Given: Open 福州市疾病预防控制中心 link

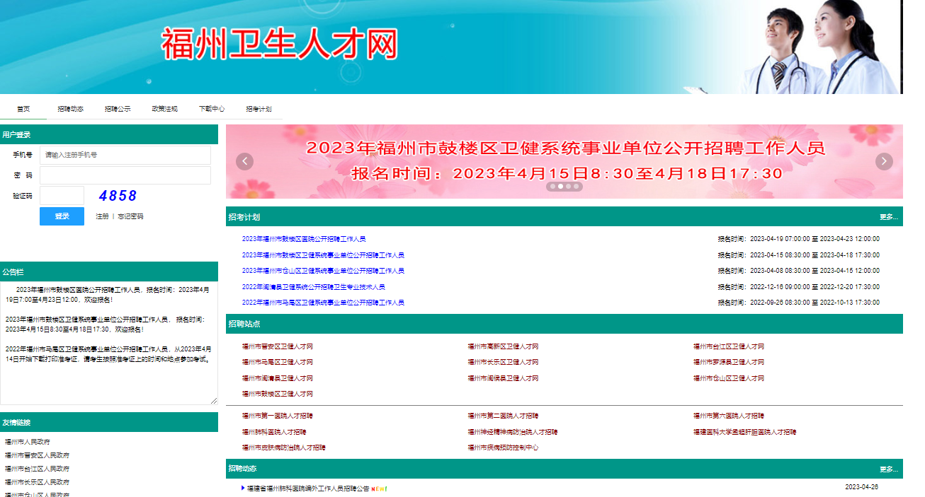Looking at the screenshot, I should pyautogui.click(x=503, y=448).
